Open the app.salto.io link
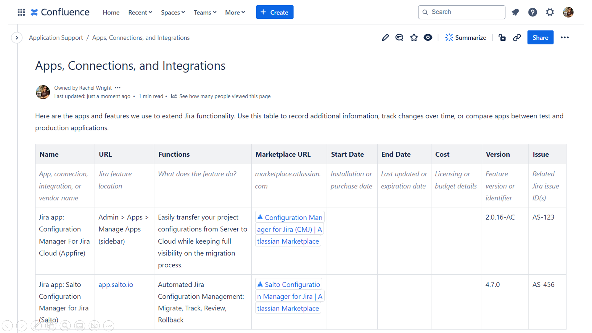592x333 pixels. pyautogui.click(x=116, y=284)
